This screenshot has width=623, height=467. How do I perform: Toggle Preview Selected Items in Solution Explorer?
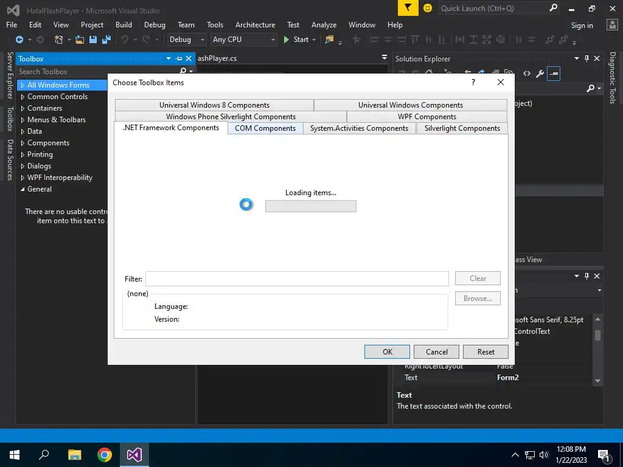pos(554,74)
